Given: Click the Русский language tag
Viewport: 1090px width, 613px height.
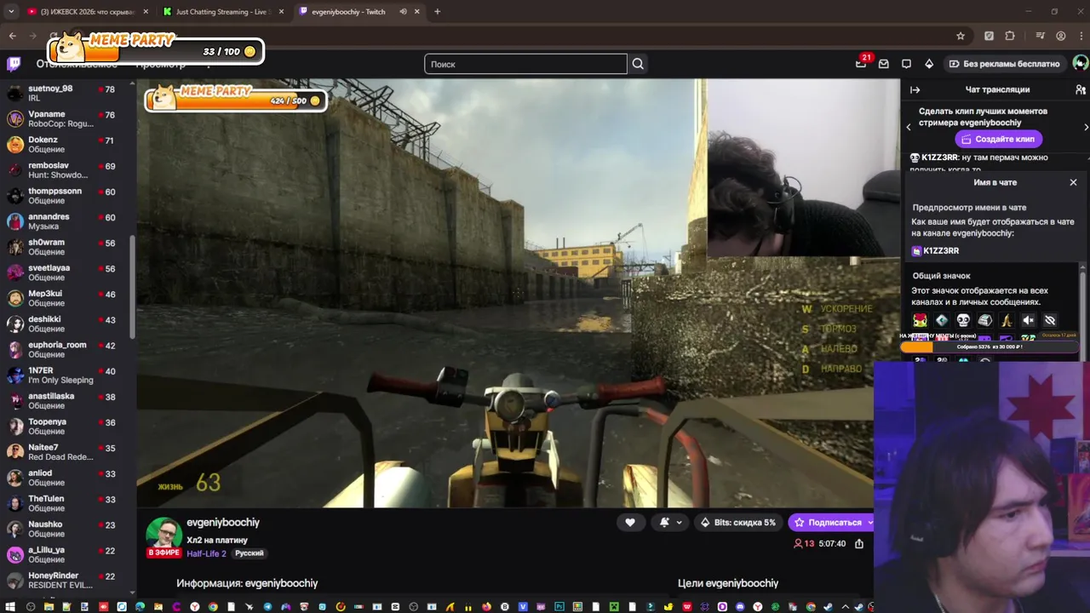Looking at the screenshot, I should [x=250, y=553].
